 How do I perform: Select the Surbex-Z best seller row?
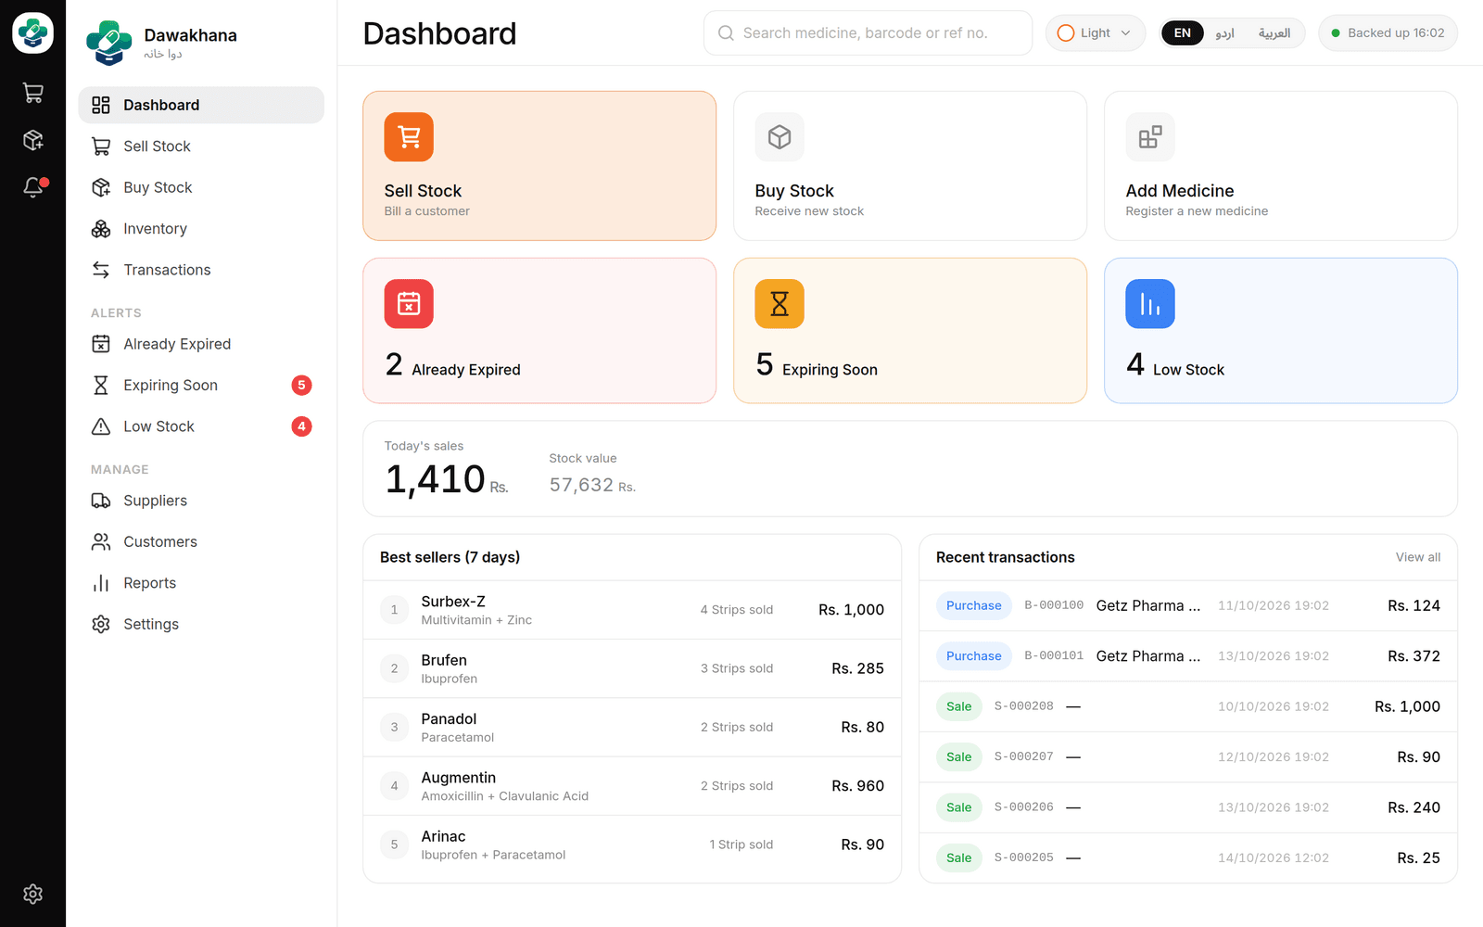coord(632,610)
